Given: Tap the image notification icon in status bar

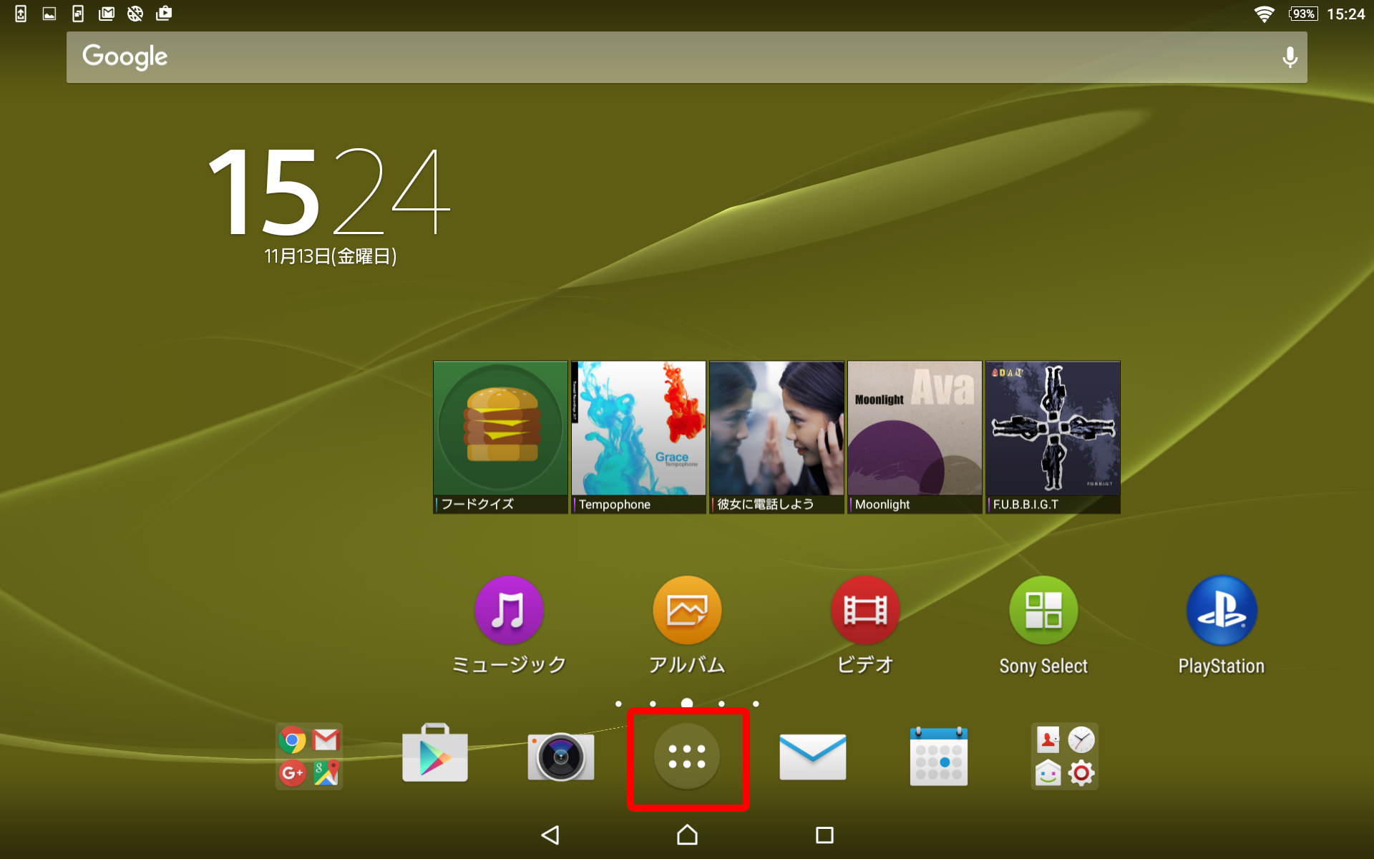Looking at the screenshot, I should point(49,14).
